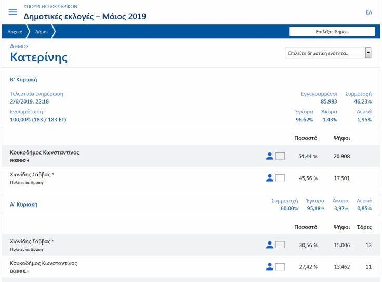Open the Επιλέξτε δήμο selector
Viewport: 382px width, 282px height.
(332, 32)
